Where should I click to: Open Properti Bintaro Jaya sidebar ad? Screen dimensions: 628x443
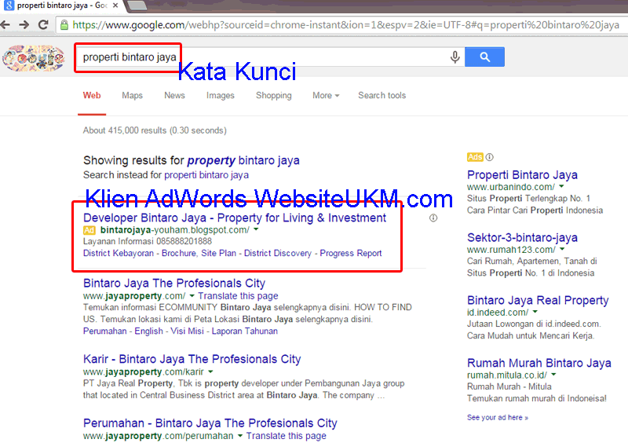click(x=522, y=175)
